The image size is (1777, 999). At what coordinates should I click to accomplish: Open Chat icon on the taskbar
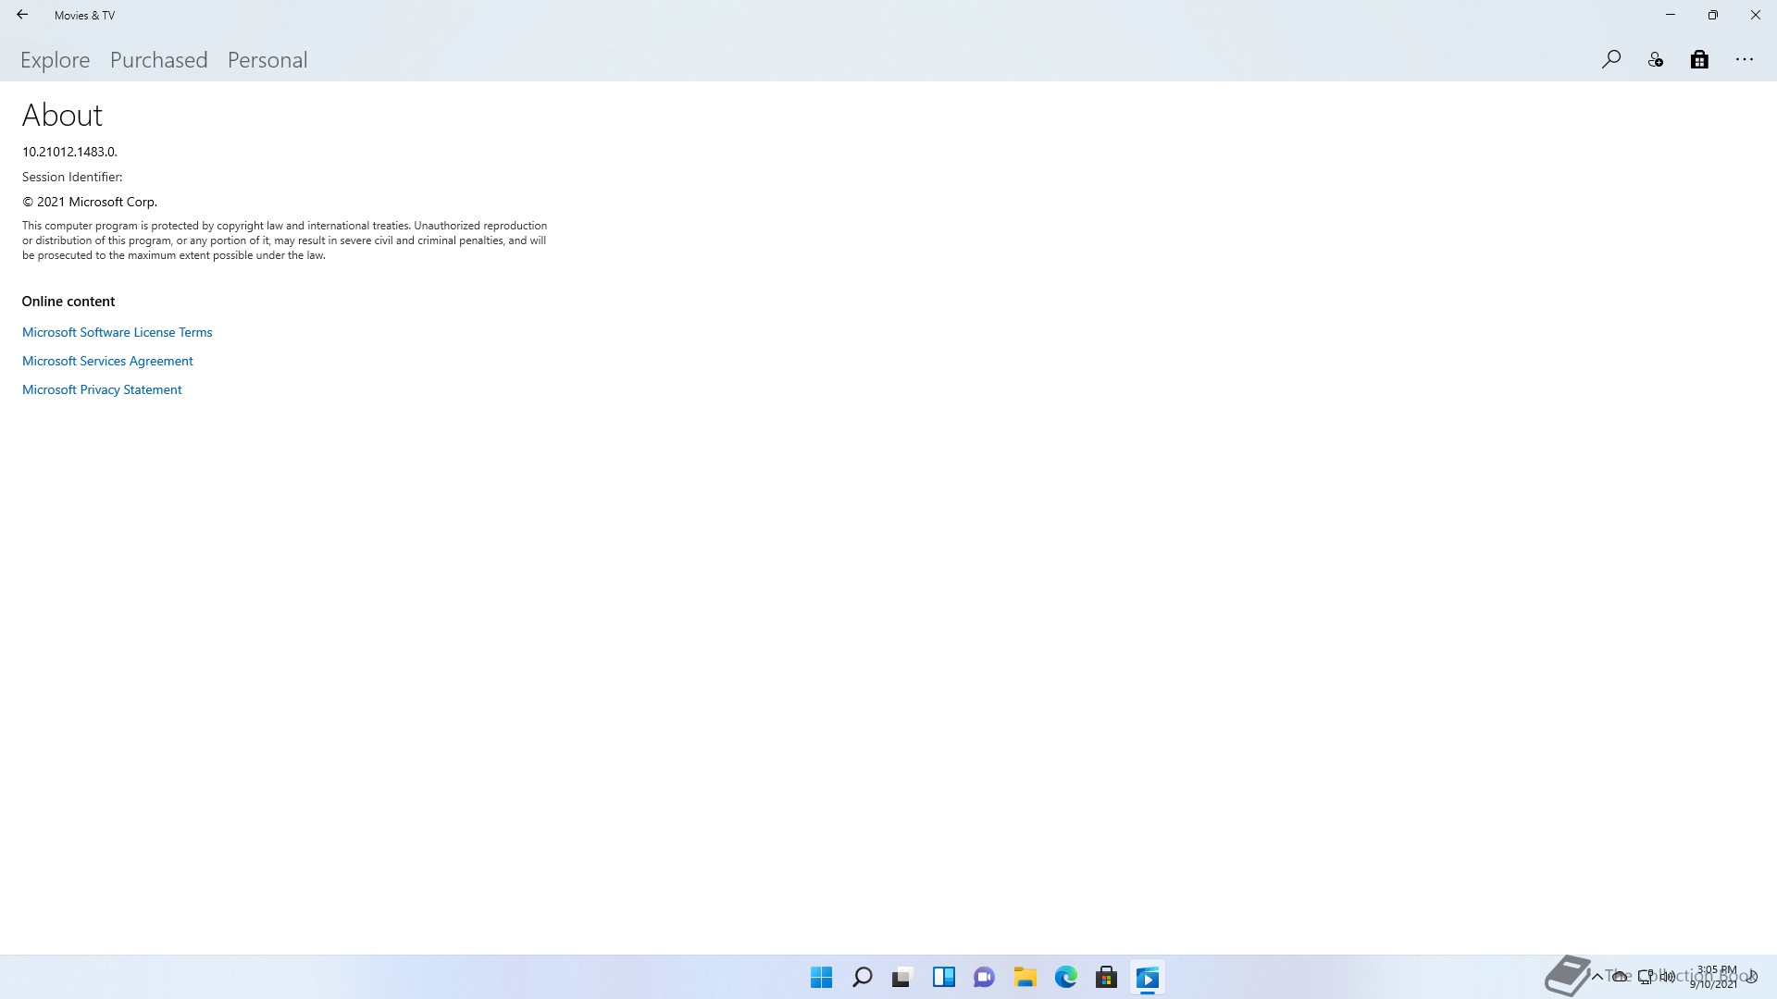pos(984,978)
